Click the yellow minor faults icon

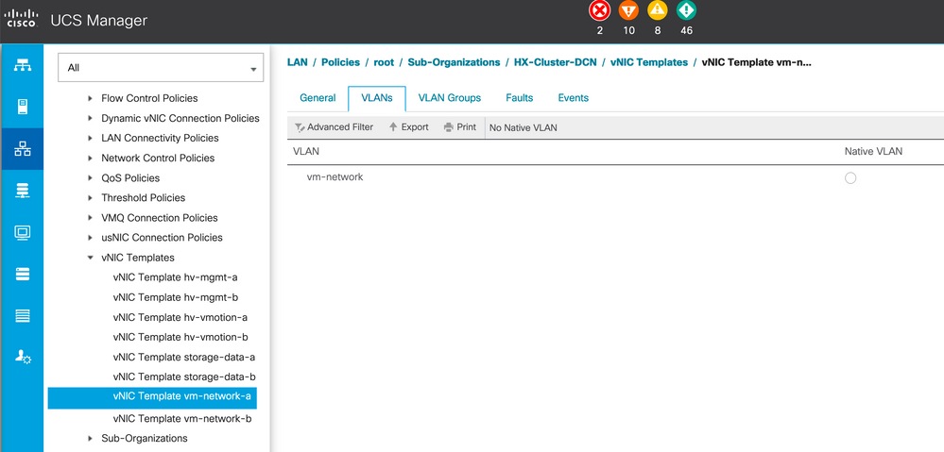point(658,10)
